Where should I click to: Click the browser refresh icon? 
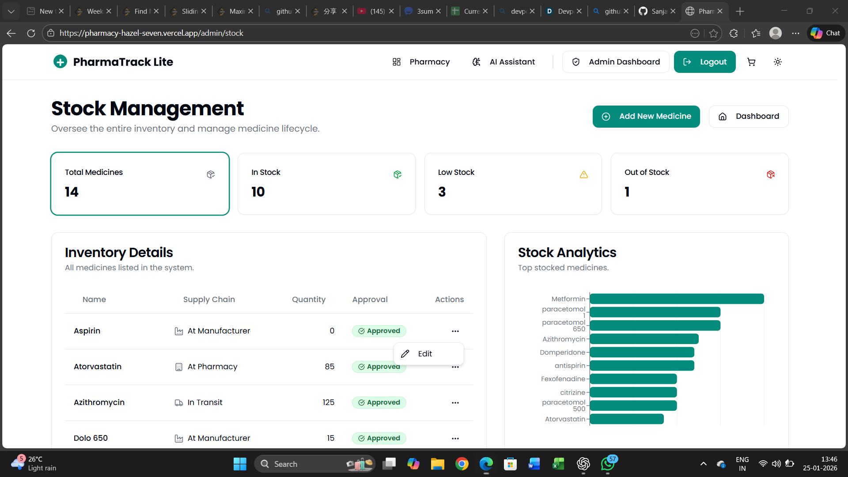coord(31,33)
